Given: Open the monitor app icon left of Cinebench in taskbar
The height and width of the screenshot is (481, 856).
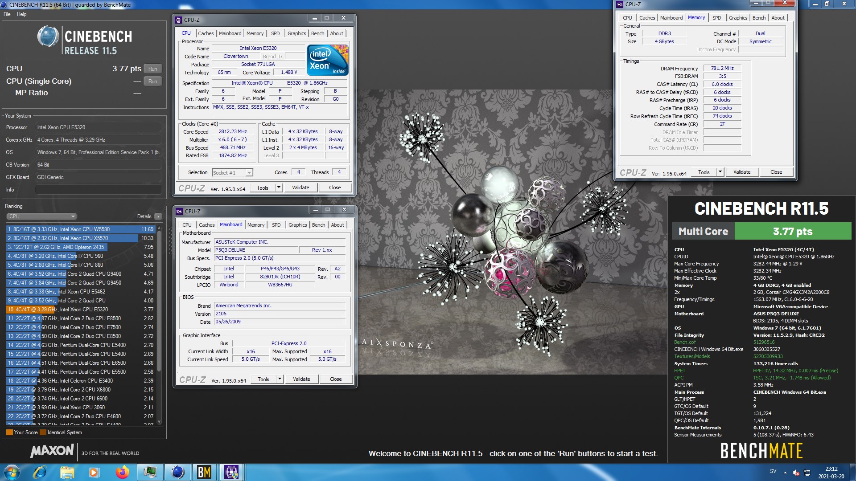Looking at the screenshot, I should point(150,472).
